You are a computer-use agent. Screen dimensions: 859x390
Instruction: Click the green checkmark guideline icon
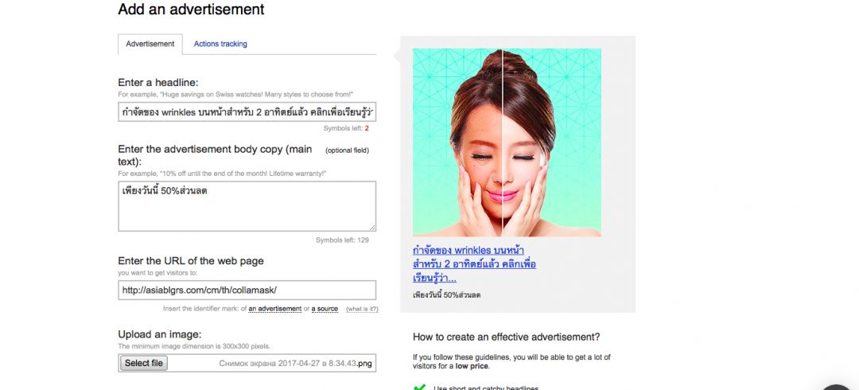[x=419, y=388]
